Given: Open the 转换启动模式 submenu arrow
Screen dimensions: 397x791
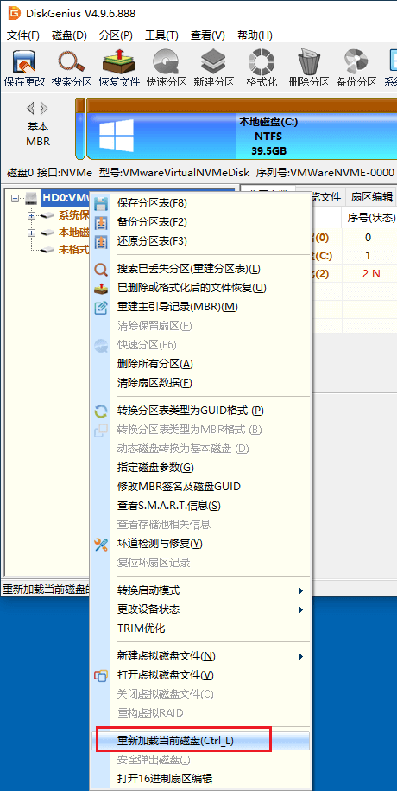Looking at the screenshot, I should [301, 590].
